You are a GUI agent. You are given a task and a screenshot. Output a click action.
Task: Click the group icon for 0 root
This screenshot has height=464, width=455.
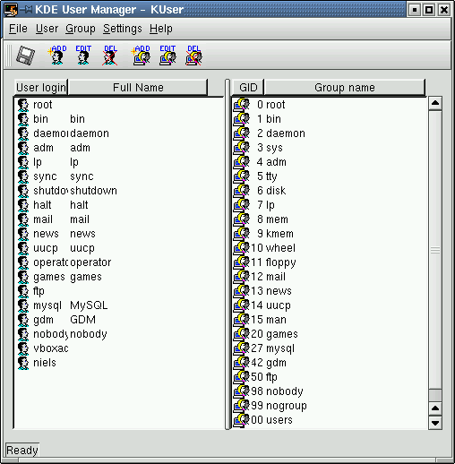click(241, 105)
